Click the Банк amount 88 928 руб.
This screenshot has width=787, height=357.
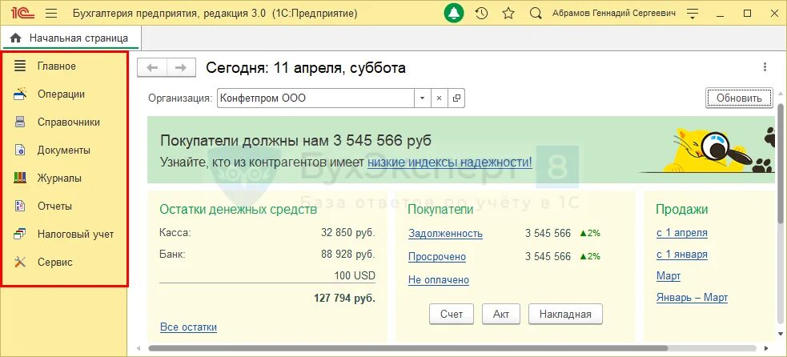click(x=348, y=254)
